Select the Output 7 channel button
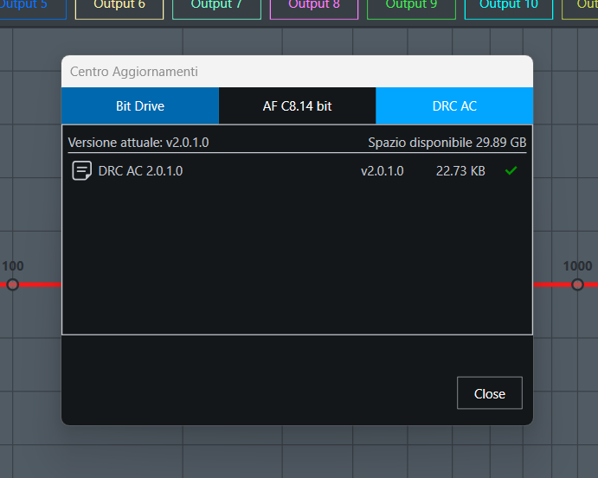The image size is (598, 478). (216, 10)
